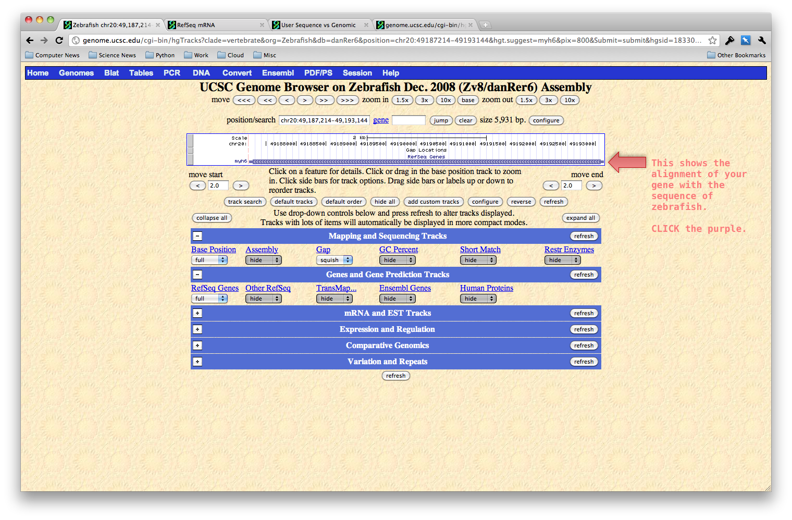This screenshot has width=792, height=520.
Task: Reload the page with the refresh icon
Action: [x=59, y=40]
